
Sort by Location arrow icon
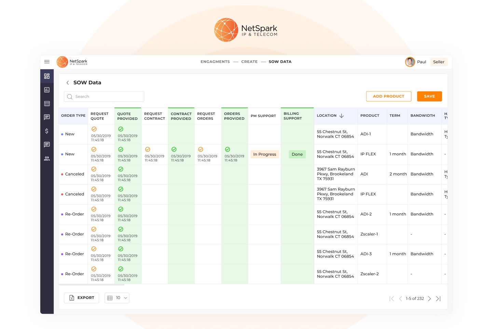[x=341, y=116]
